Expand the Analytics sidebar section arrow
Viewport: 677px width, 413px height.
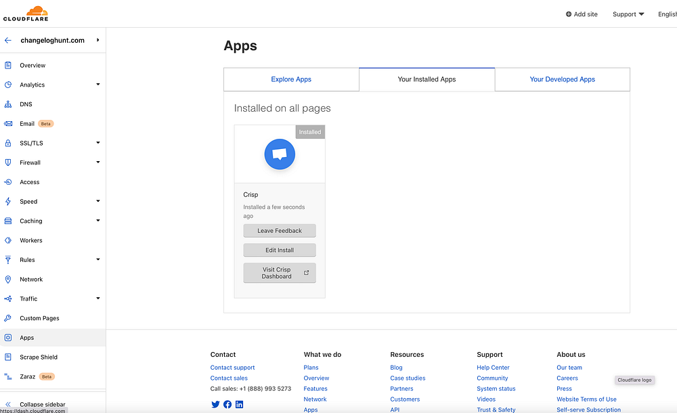click(98, 84)
